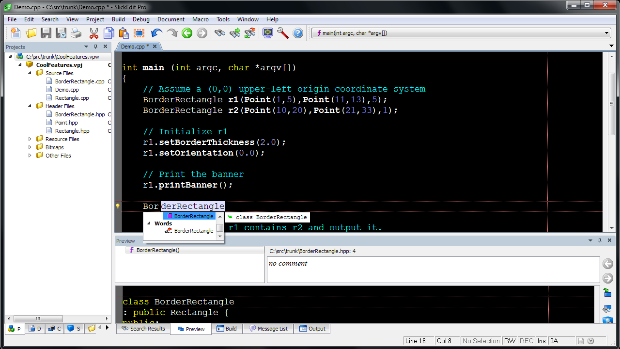The width and height of the screenshot is (620, 349).
Task: Click the fullscreen monitor toolbar icon
Action: pos(268,33)
